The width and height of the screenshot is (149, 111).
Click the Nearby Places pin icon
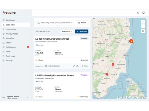[x=4, y=34]
